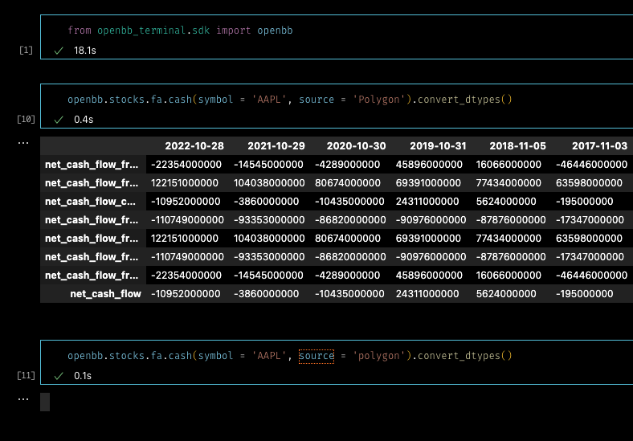Screen dimensions: 633x441
Task: Click the empty gray output block below cell 11
Action: click(45, 402)
